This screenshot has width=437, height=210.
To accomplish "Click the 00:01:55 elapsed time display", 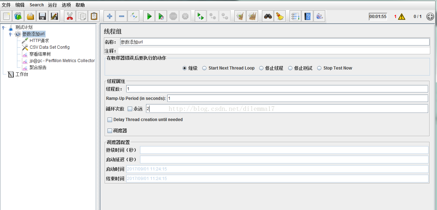I will click(x=378, y=17).
